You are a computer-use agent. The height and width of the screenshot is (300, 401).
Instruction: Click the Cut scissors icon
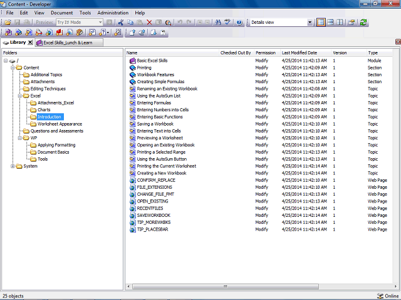tap(121, 22)
